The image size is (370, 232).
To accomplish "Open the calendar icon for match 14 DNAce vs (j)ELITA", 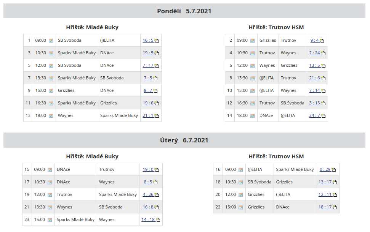I will (x=252, y=116).
